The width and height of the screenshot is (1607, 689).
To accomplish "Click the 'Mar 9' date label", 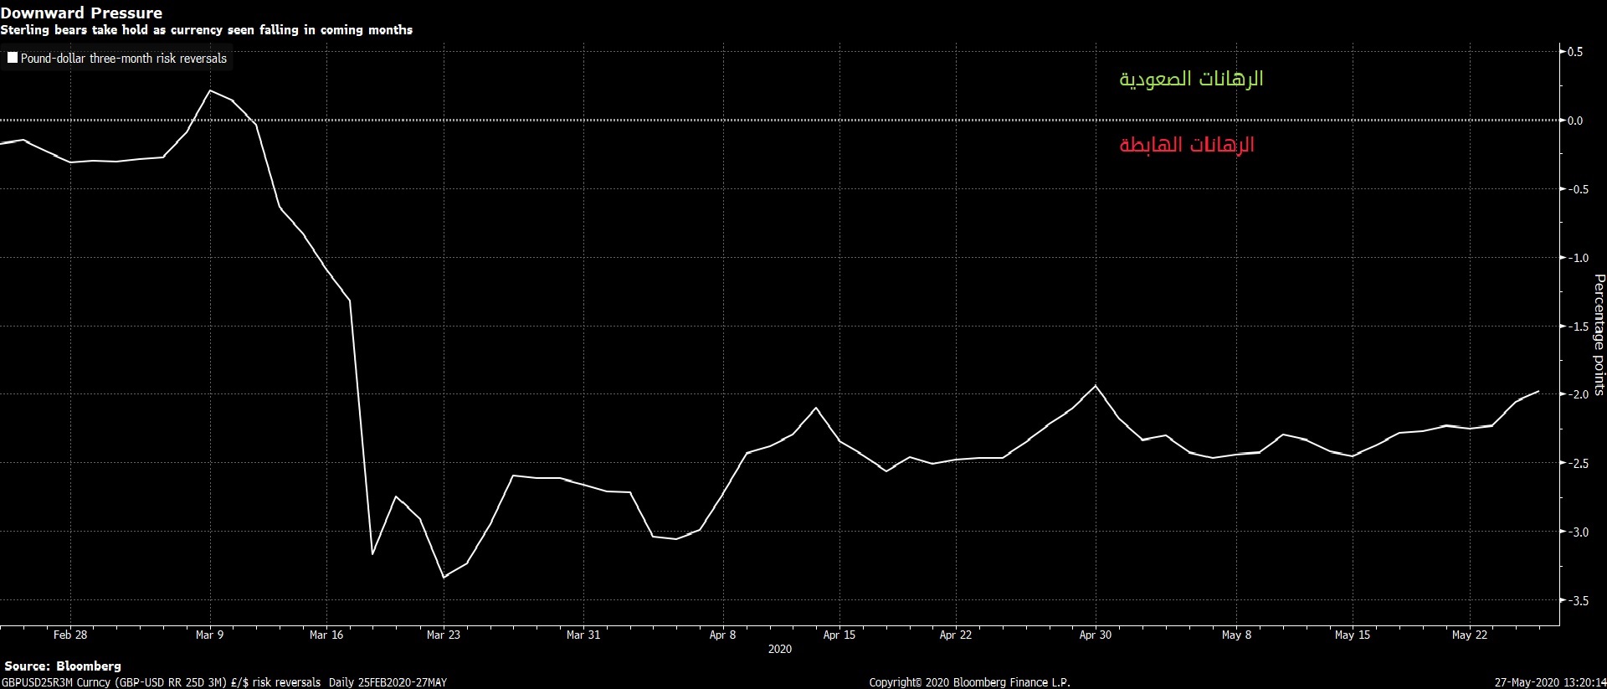I will point(209,635).
